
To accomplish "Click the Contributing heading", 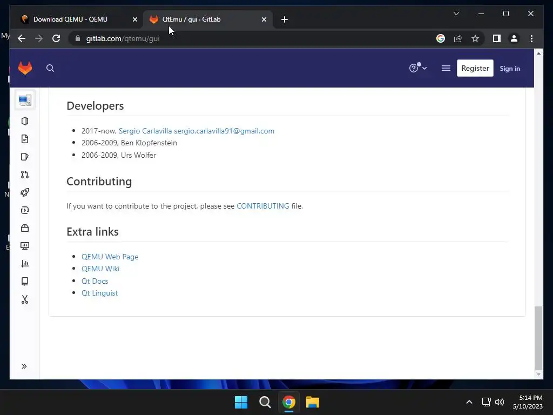I will pyautogui.click(x=99, y=182).
